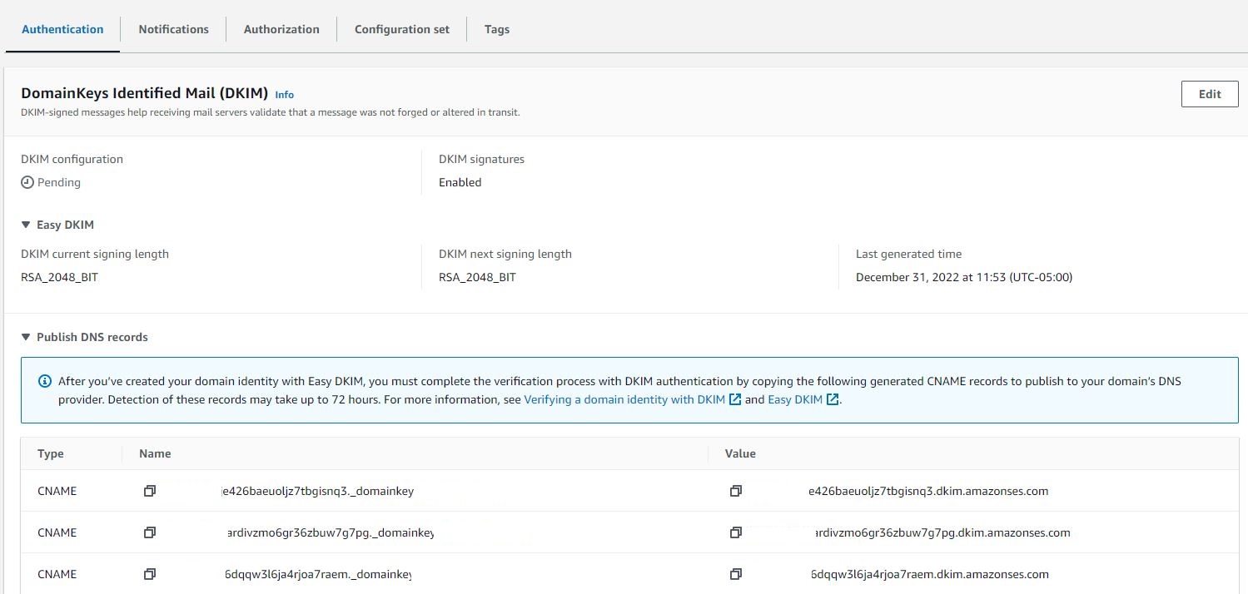1248x594 pixels.
Task: Copy the second CNAME record name
Action: [x=150, y=532]
